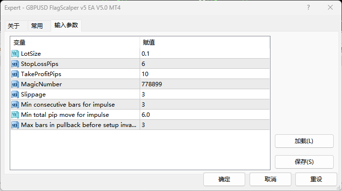Edit the Min consecutive bars value

point(205,105)
